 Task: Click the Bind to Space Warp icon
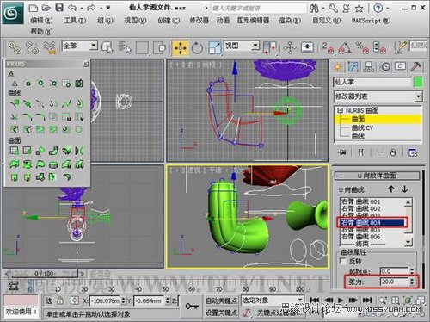(x=50, y=47)
